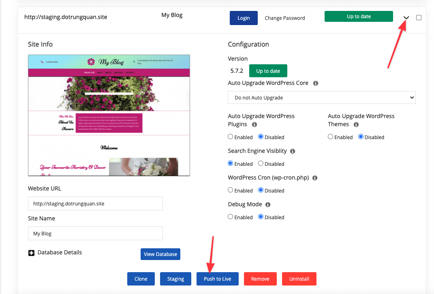Click the info icon for Auto Upgrade WordPress Themes
Screen dimensions: 434x294
pyautogui.click(x=355, y=125)
